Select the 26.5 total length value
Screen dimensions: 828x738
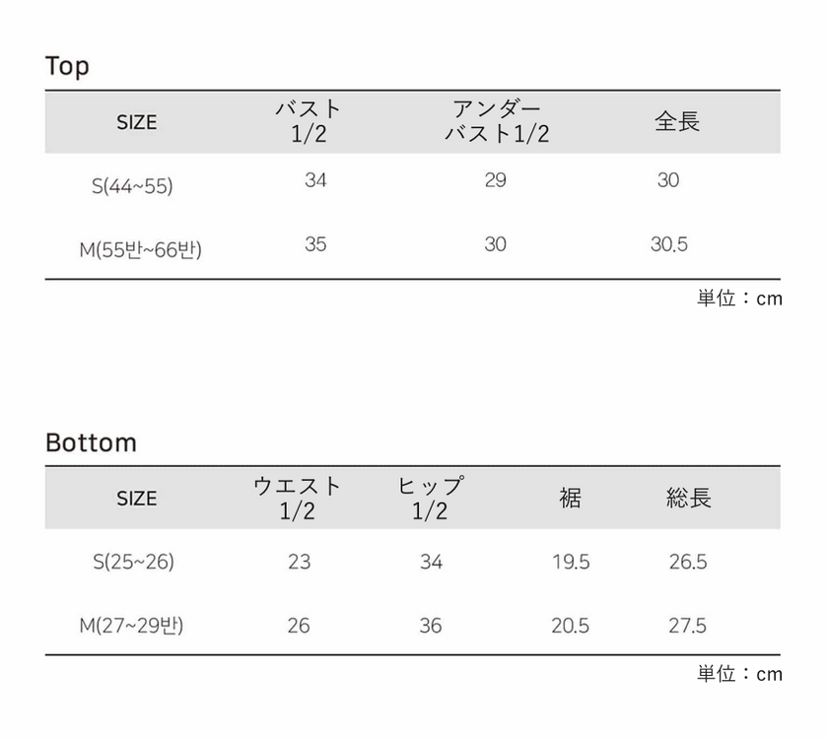688,562
